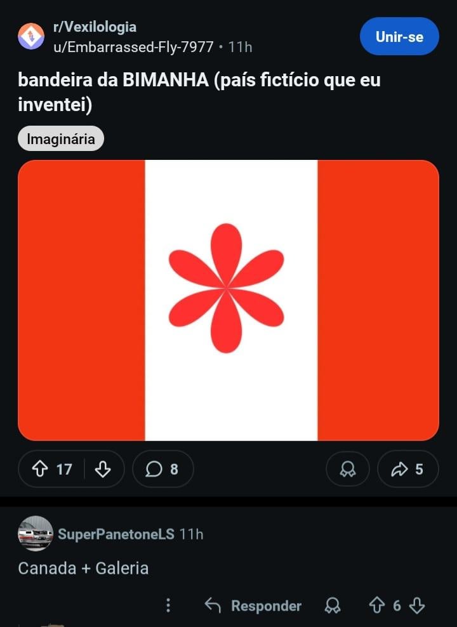Share the post via share arrow
The height and width of the screenshot is (627, 457).
[407, 469]
